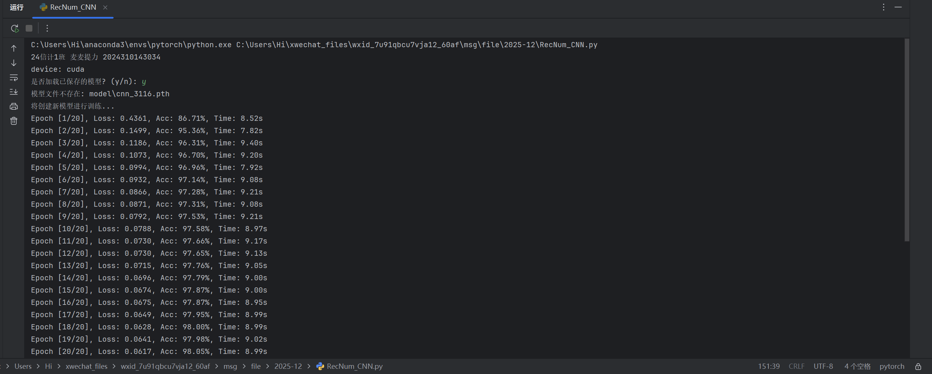Click the python.exe path in console
This screenshot has height=374, width=932.
131,45
